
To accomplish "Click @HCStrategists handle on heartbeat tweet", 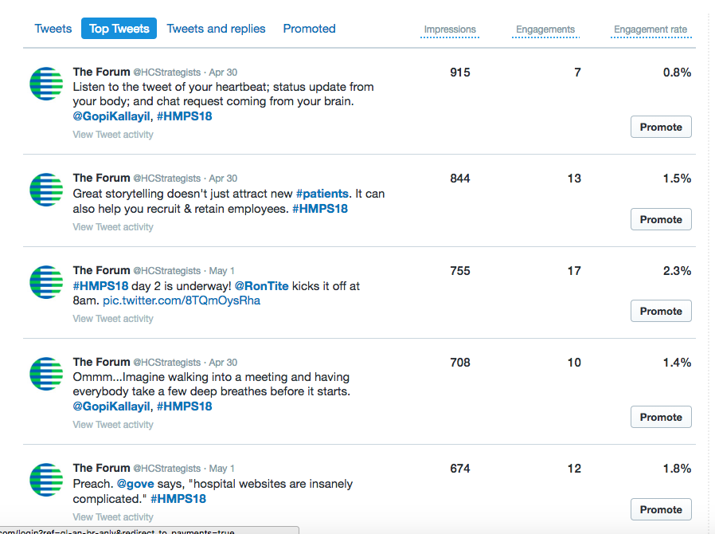I will tap(167, 72).
